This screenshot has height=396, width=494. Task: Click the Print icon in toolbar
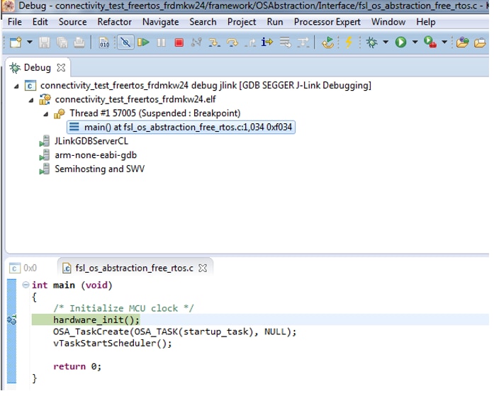click(79, 43)
